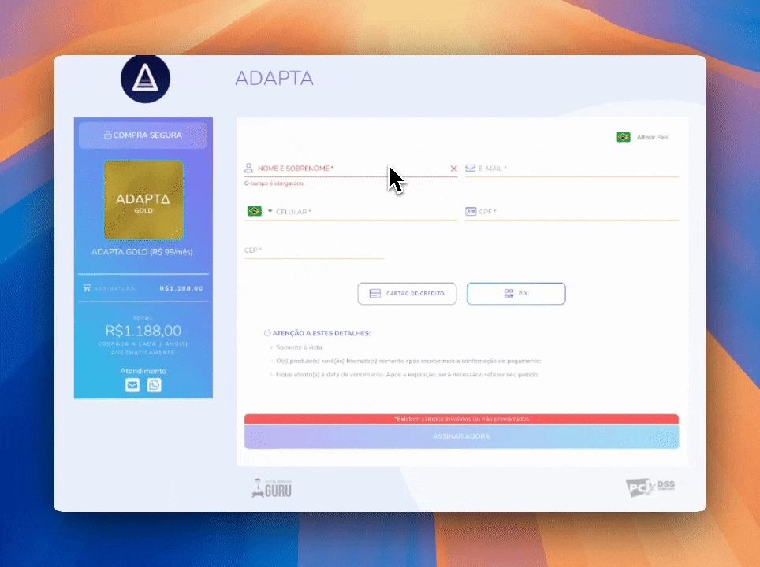Screen dimensions: 760x567
Task: Click the Brazil flag beside Alterar País
Action: pyautogui.click(x=623, y=137)
